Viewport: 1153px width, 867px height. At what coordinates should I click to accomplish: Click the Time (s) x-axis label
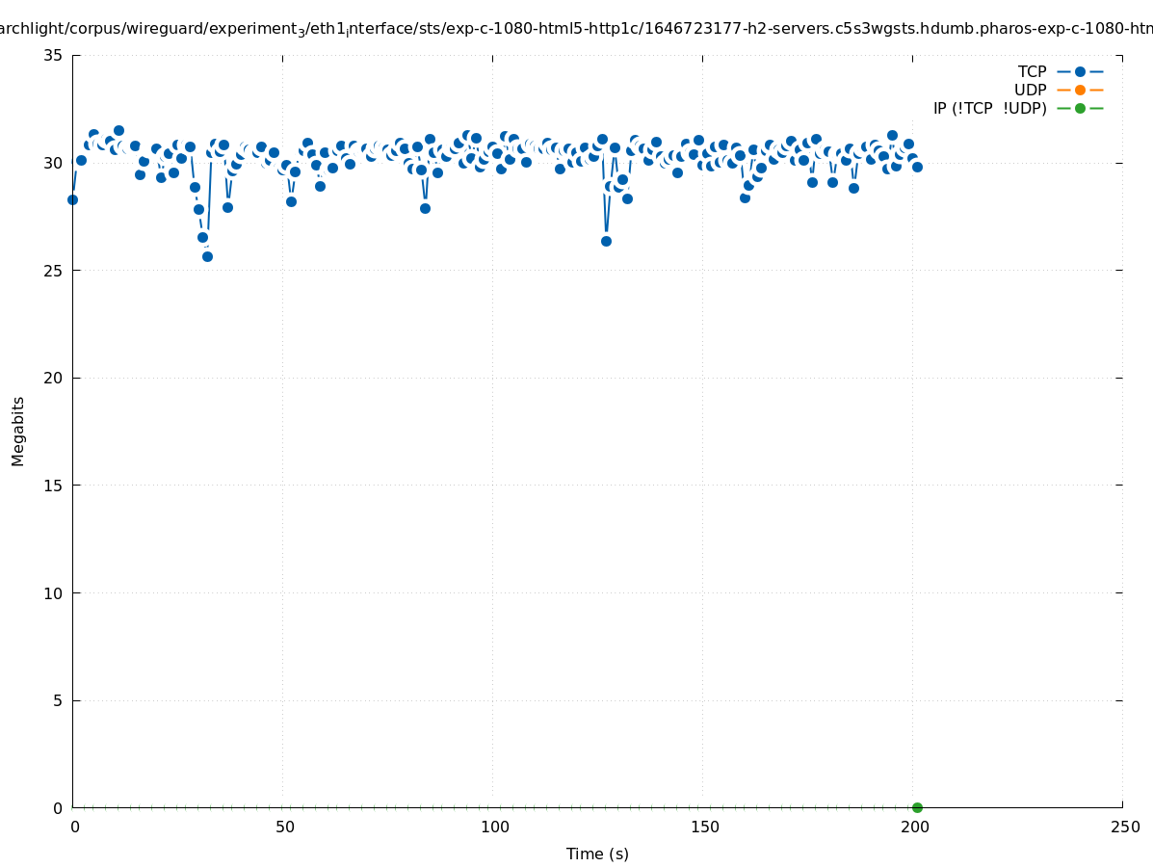[x=597, y=854]
